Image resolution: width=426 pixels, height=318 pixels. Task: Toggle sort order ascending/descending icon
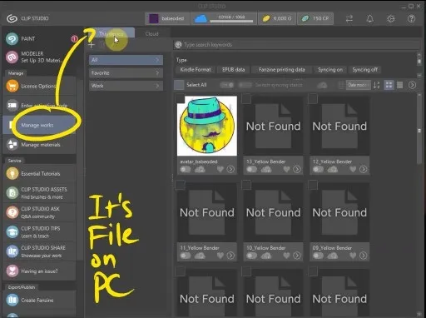tap(376, 85)
